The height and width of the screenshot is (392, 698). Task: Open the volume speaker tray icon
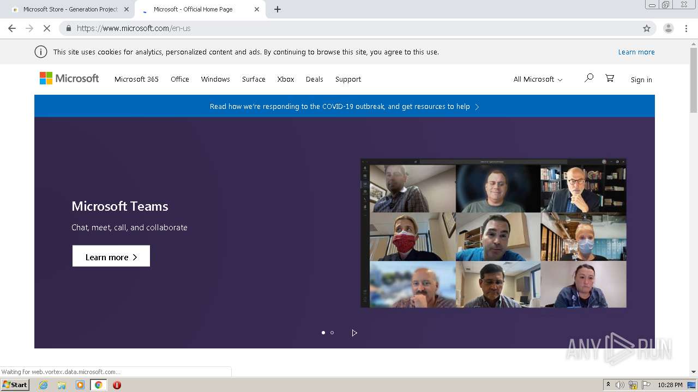click(620, 385)
